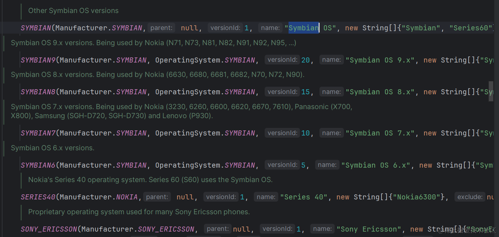Click the editor vertical scrollbar thumb
The height and width of the screenshot is (237, 499).
coord(491,91)
